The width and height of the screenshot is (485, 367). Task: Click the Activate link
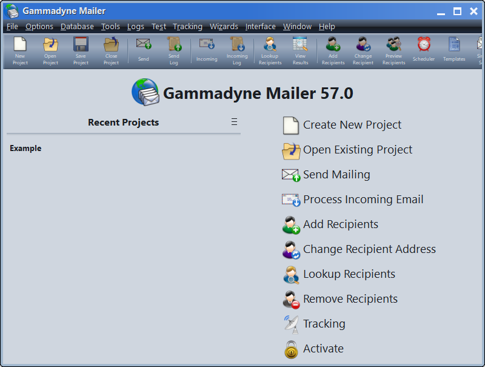click(324, 349)
